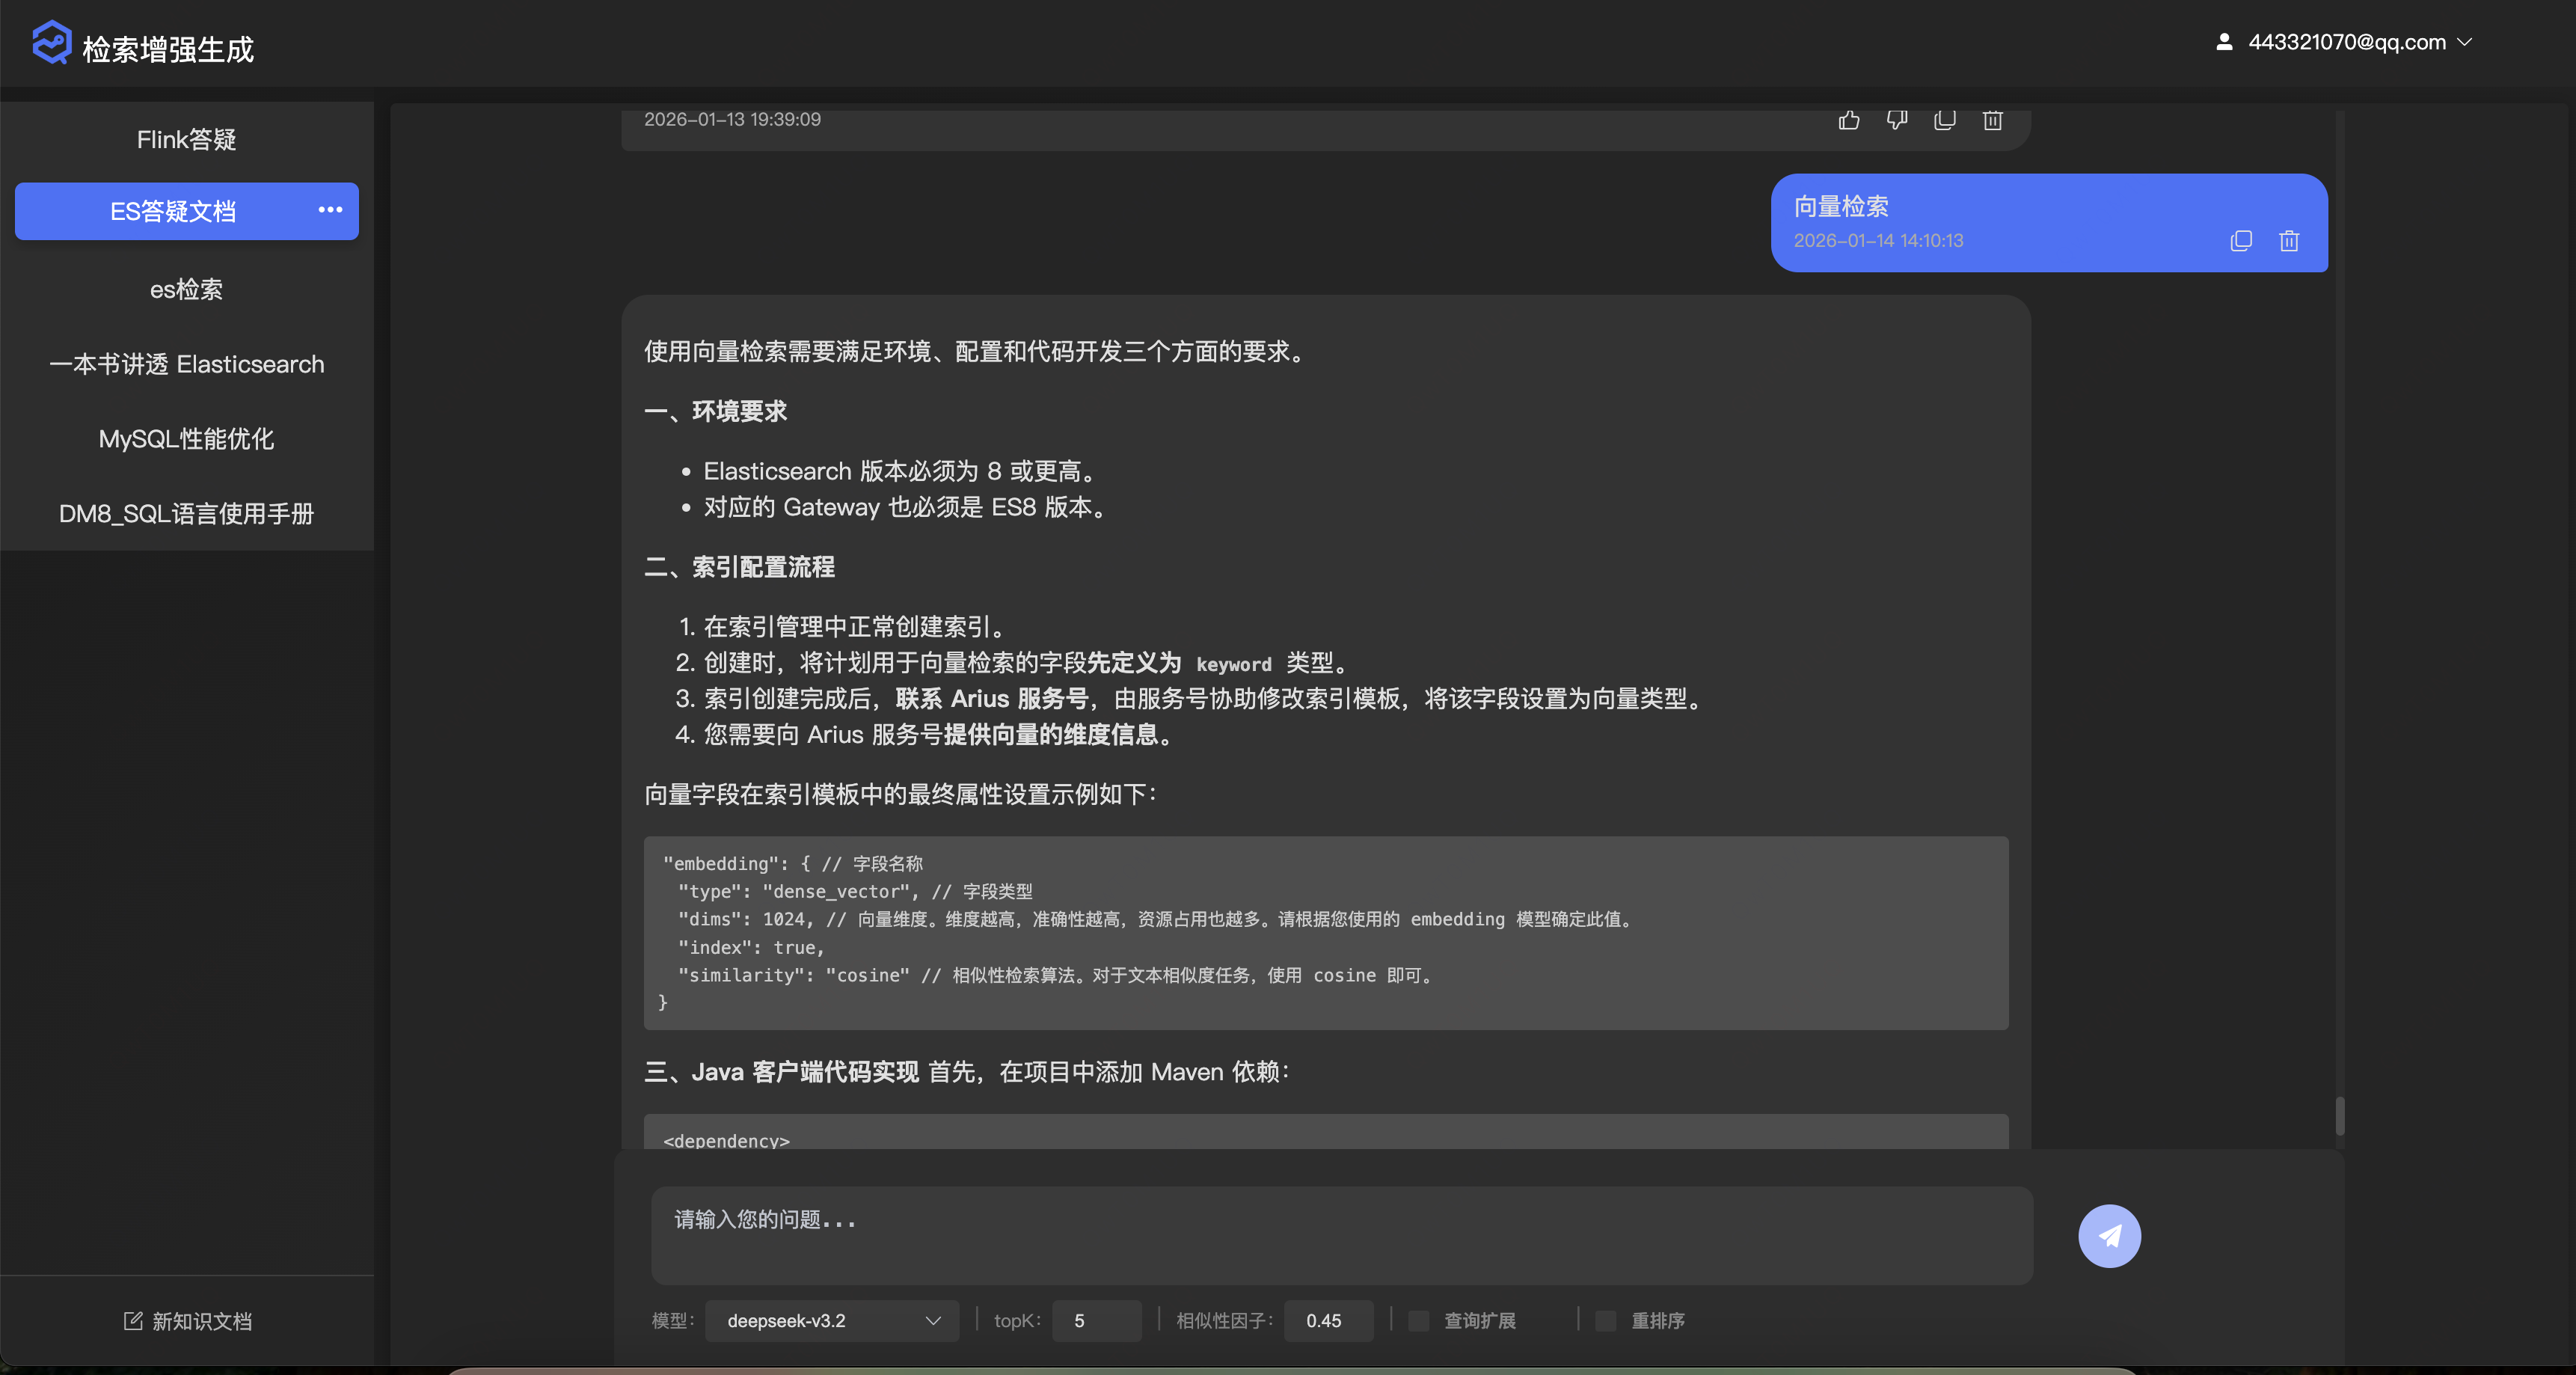Open the MySQL性能优化 knowledge document
This screenshot has height=1375, width=2576.
coord(186,439)
